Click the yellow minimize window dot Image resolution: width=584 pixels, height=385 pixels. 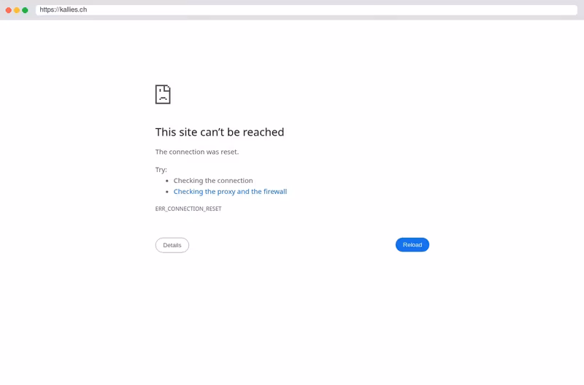pos(17,10)
